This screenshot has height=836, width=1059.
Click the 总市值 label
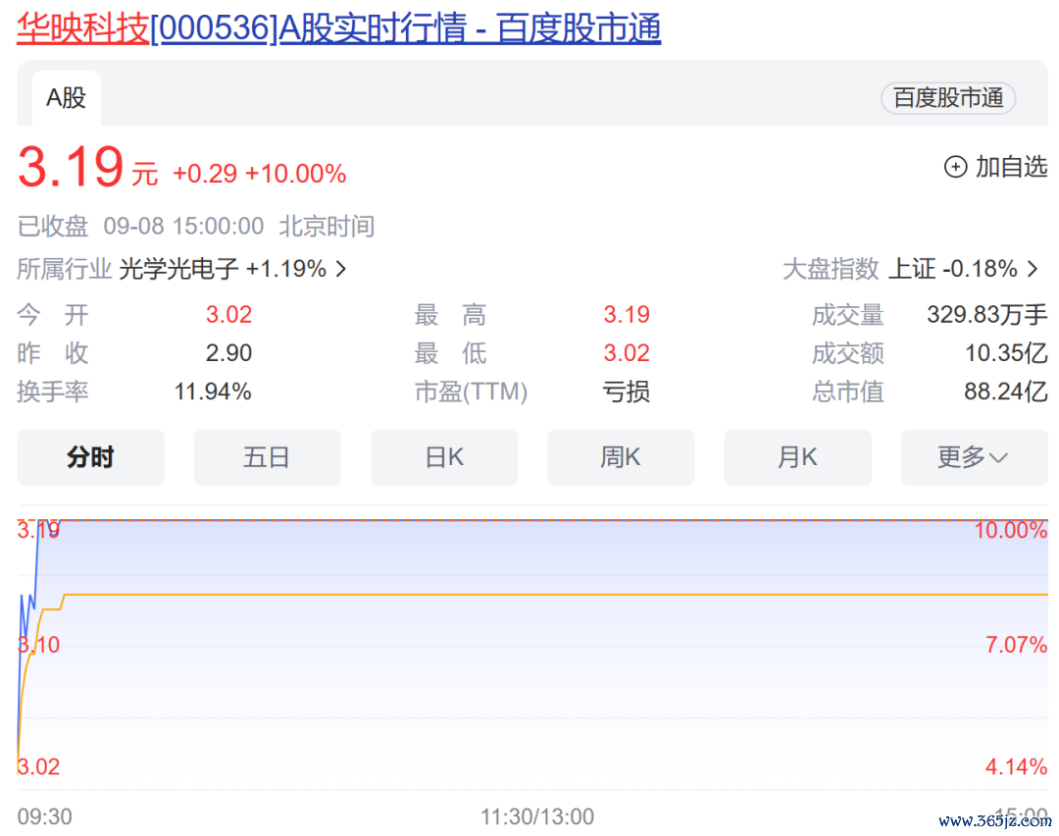[x=848, y=392]
